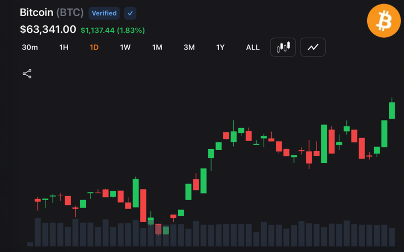The width and height of the screenshot is (404, 252).
Task: Click the blue checkmark badge
Action: 130,13
